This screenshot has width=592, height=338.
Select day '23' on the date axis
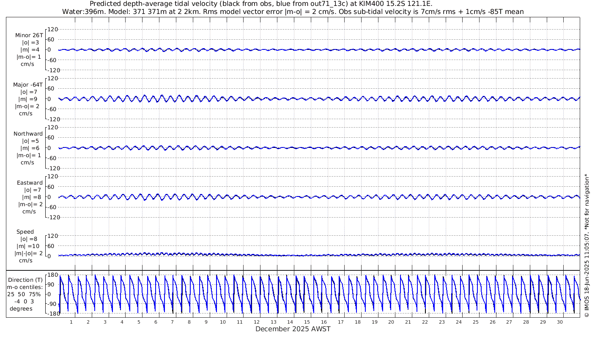(441, 322)
